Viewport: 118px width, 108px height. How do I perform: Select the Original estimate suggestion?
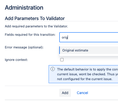pos(89,50)
